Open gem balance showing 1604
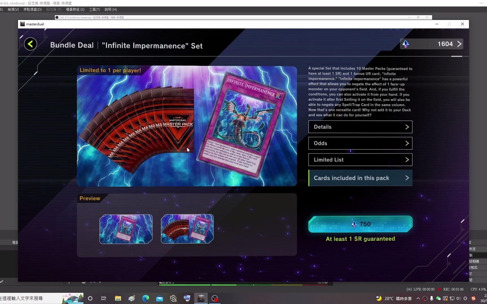The height and width of the screenshot is (304, 487). (431, 44)
